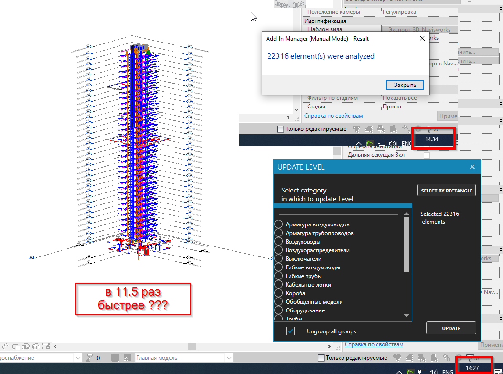Toggle temporary hide/isolate glasses icon
The width and height of the screenshot is (503, 374).
click(x=16, y=346)
